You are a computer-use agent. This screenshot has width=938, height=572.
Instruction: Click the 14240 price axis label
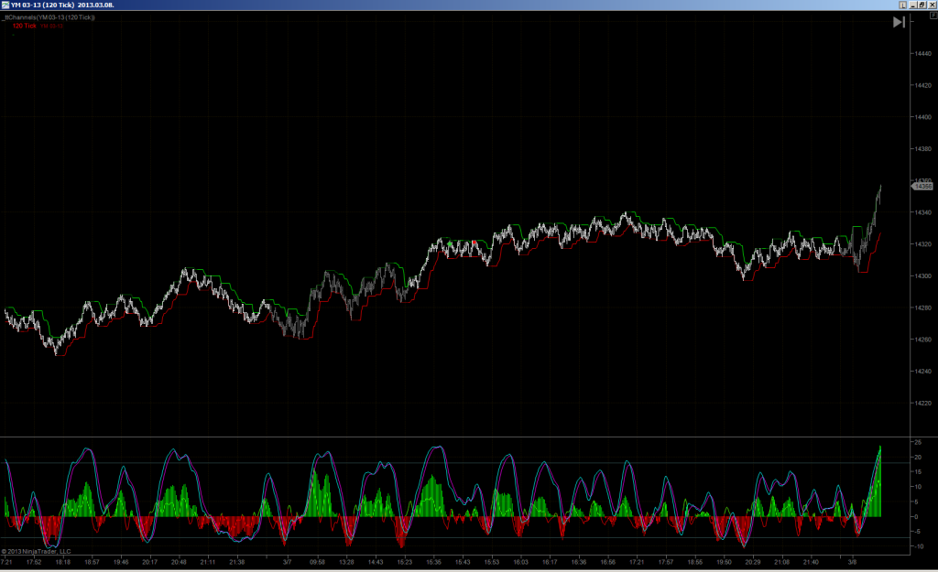click(922, 372)
